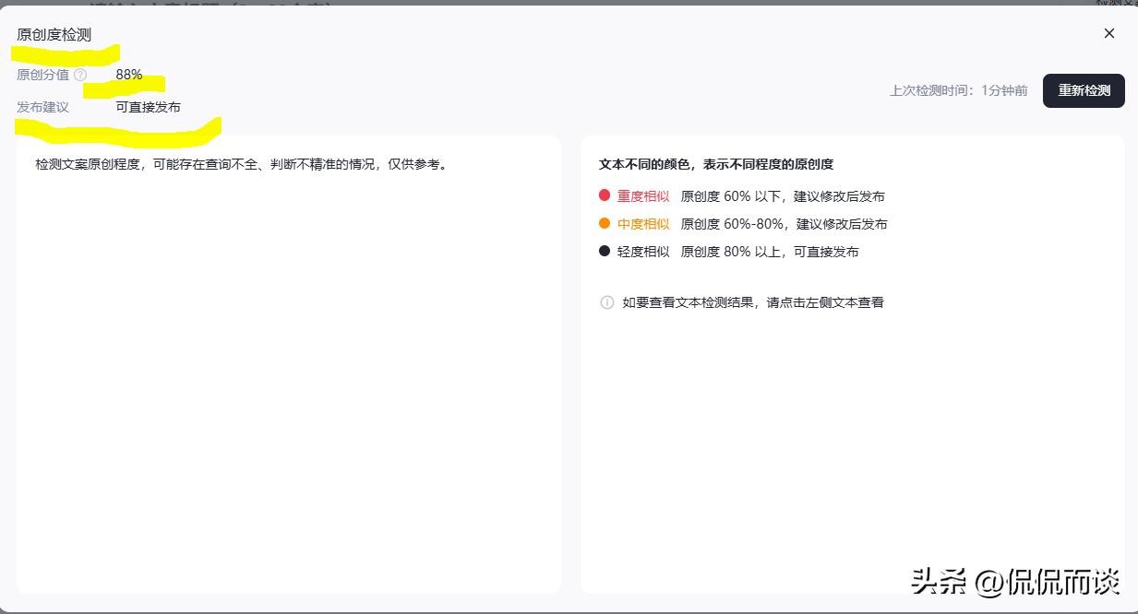1138x614 pixels.
Task: Click the 原创度 60%-80% description text
Action: click(784, 224)
